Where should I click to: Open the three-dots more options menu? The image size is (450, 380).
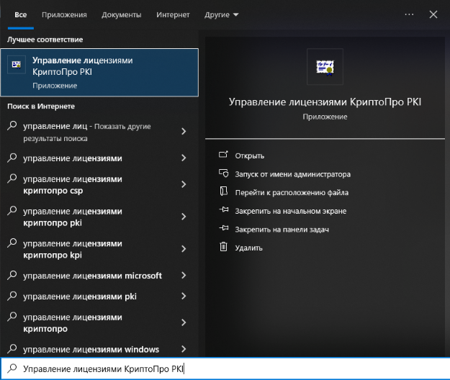410,14
